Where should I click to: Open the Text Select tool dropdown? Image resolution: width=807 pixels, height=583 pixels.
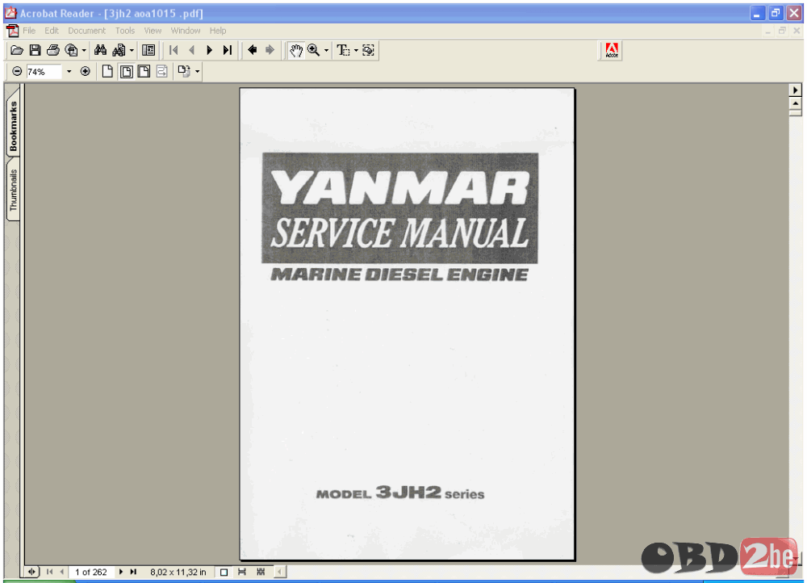(x=356, y=51)
